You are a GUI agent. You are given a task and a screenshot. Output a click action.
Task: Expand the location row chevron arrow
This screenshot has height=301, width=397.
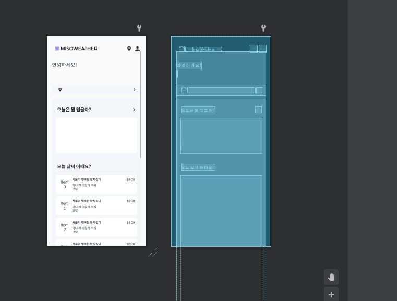coord(135,90)
